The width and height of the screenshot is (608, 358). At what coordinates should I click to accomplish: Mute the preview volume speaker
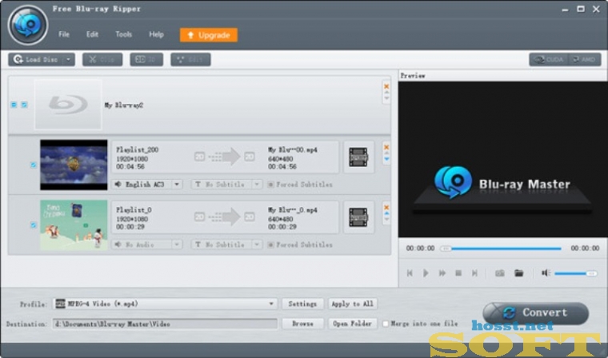(546, 273)
